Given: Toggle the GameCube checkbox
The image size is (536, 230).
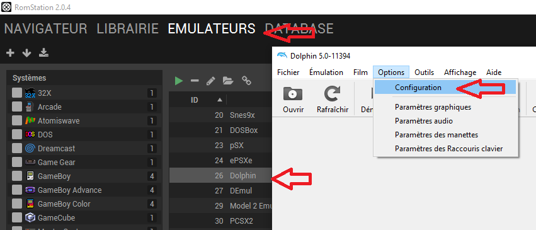Looking at the screenshot, I should (16, 217).
